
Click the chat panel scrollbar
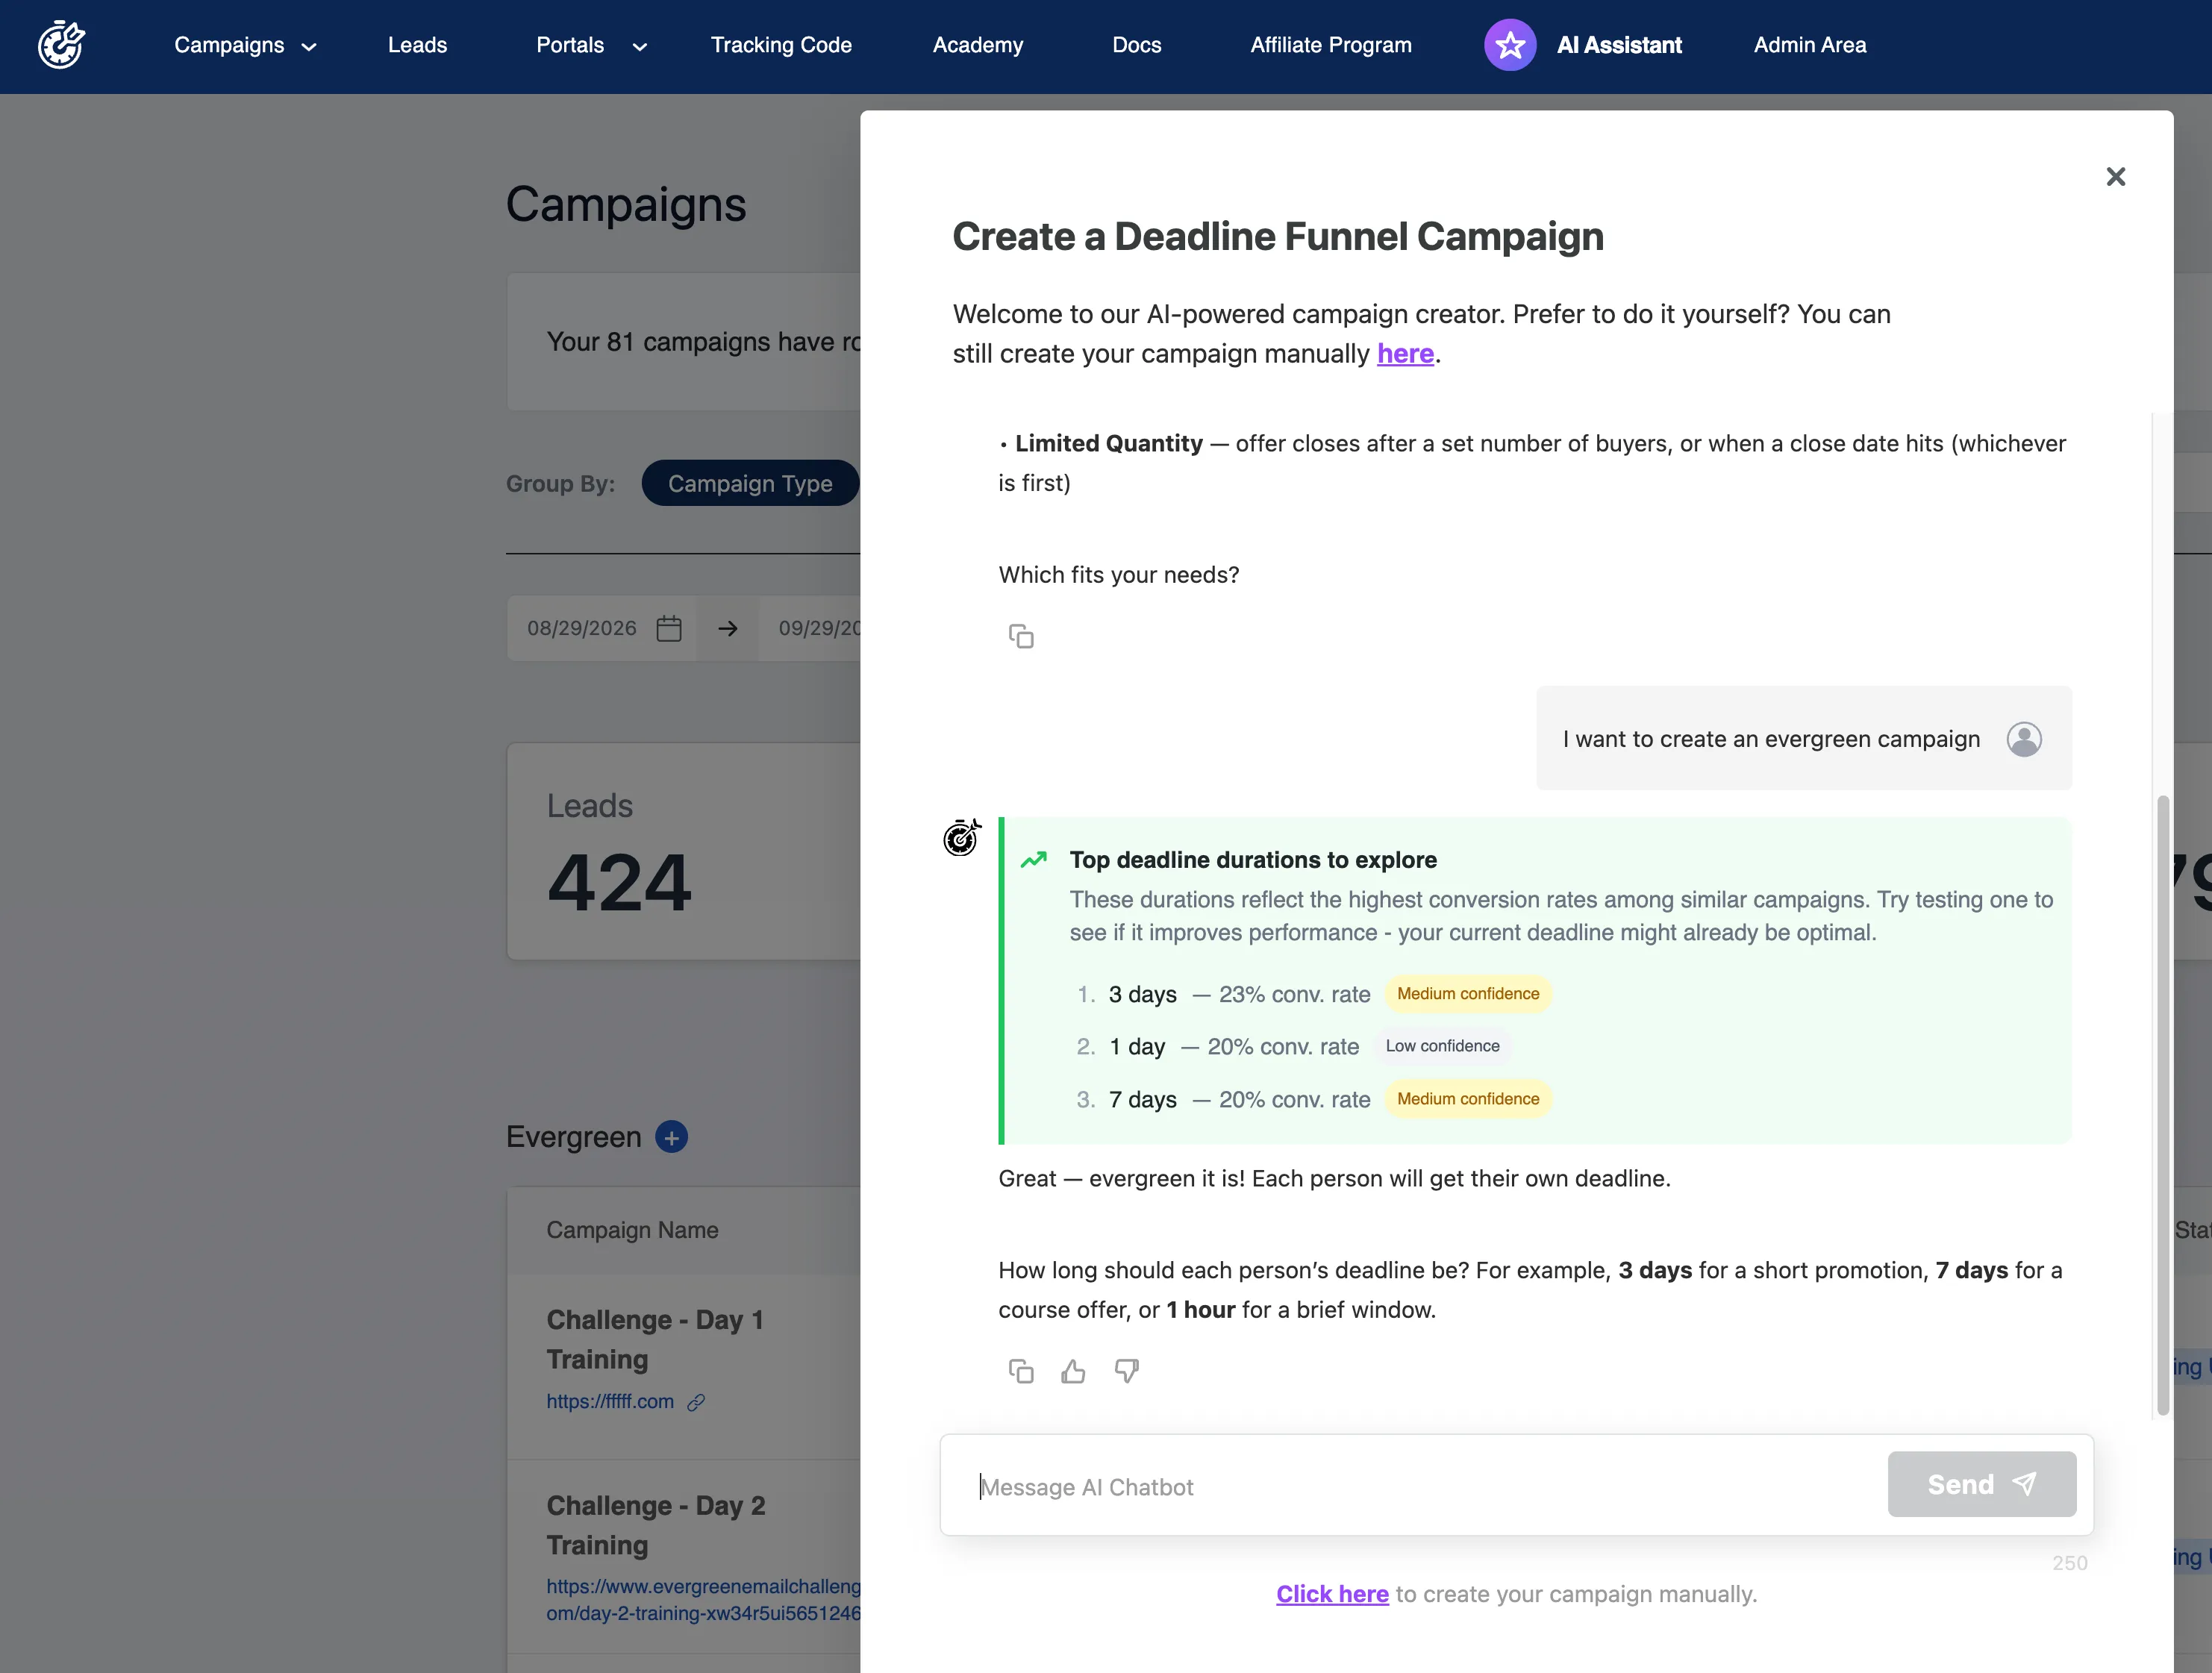pos(2162,1104)
